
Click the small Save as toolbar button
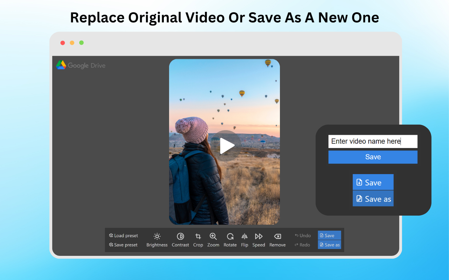click(329, 245)
